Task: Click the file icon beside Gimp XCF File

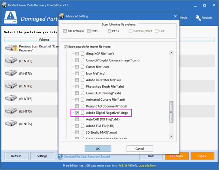Action: coord(82,54)
